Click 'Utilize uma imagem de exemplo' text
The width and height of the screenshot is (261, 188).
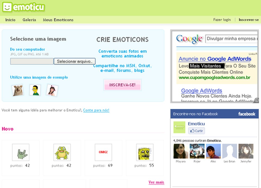pos(39,77)
